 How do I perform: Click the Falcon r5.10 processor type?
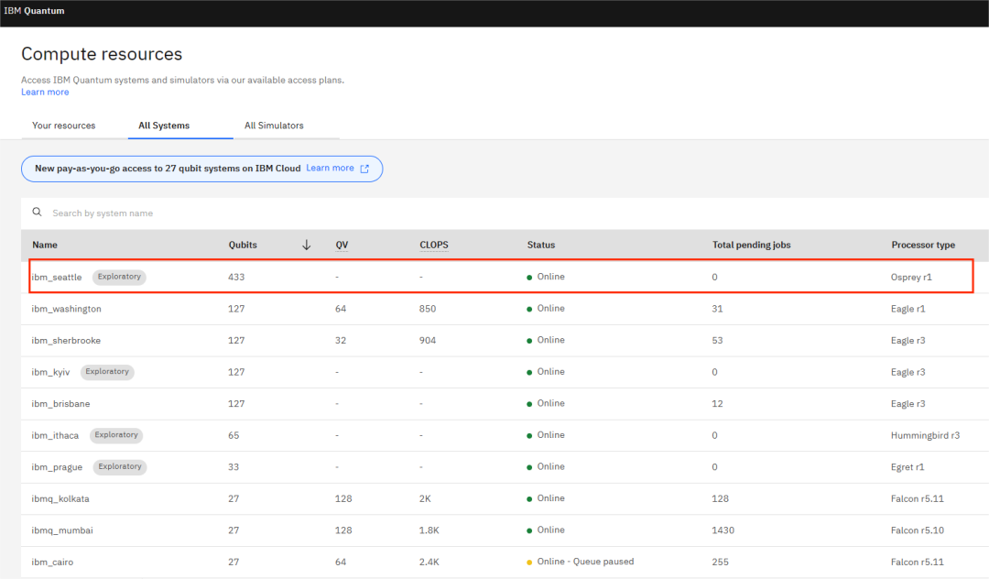pos(918,530)
